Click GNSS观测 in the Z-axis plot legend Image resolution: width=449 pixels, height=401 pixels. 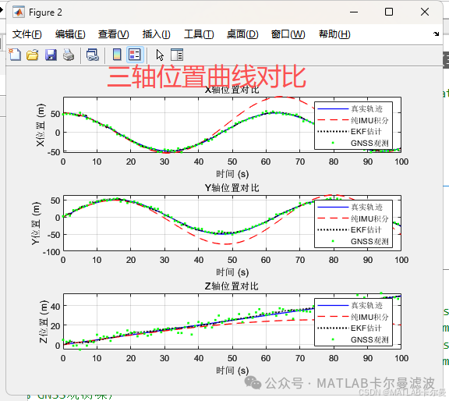[369, 339]
